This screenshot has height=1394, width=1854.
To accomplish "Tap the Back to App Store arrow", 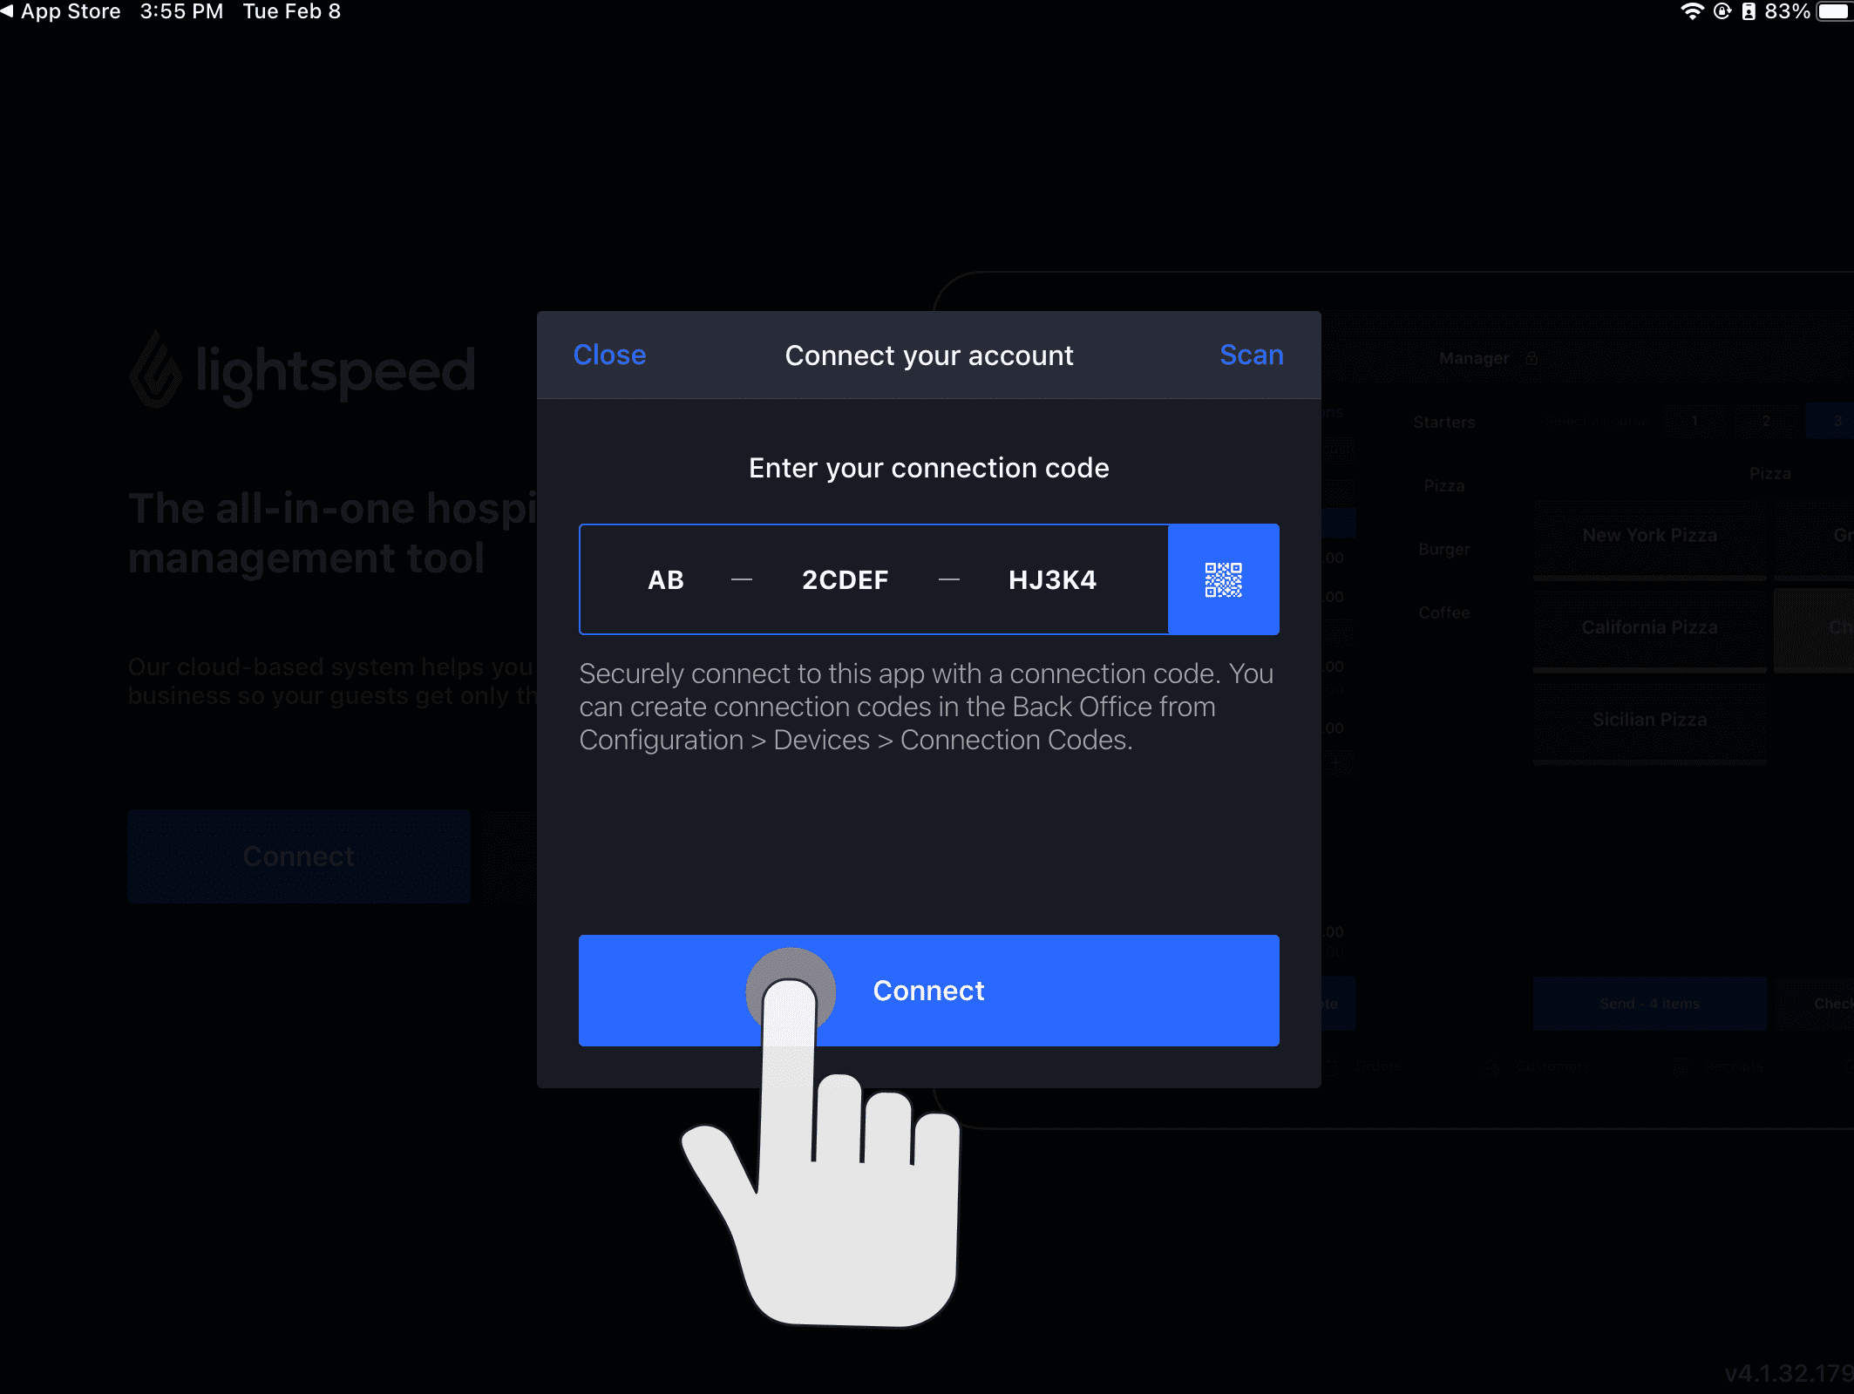I will (x=8, y=11).
